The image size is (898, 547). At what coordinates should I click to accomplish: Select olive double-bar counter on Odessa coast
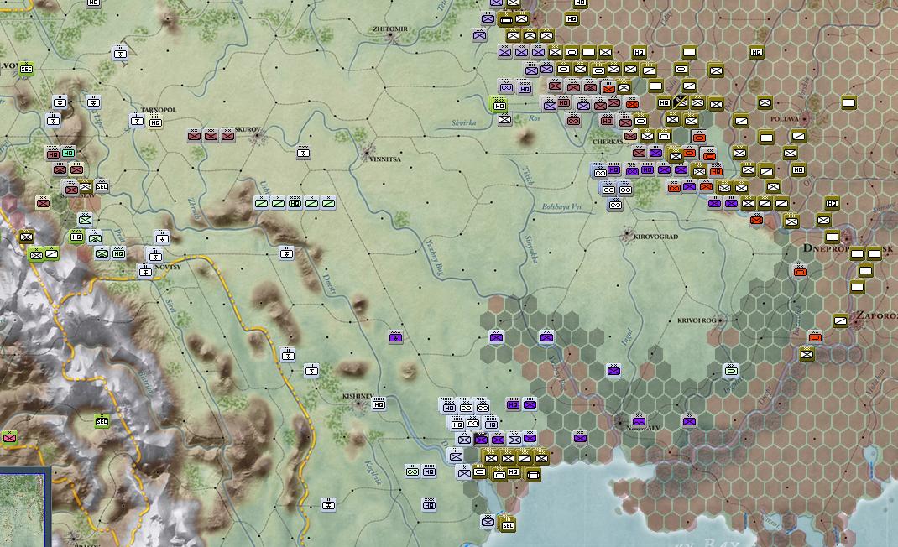pos(533,475)
